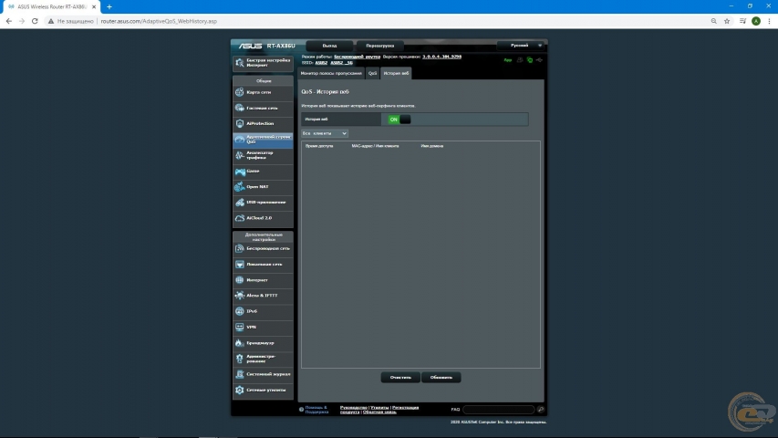This screenshot has height=438, width=778.
Task: Open the AiProtection shield item
Action: [x=263, y=124]
